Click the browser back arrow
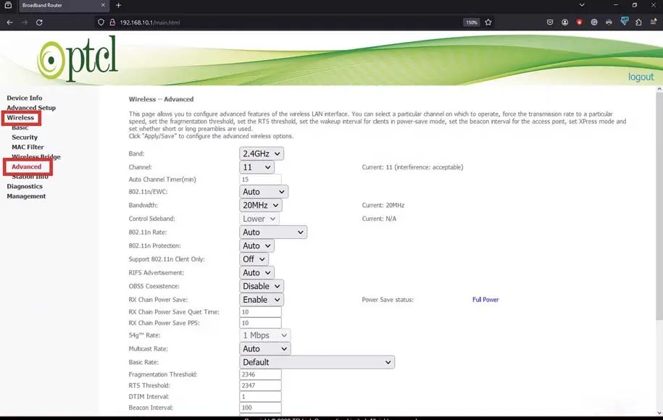The height and width of the screenshot is (420, 663). coord(9,22)
